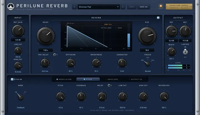Click the Pre-Delay knob
200x115 pixels.
pyautogui.click(x=45, y=63)
